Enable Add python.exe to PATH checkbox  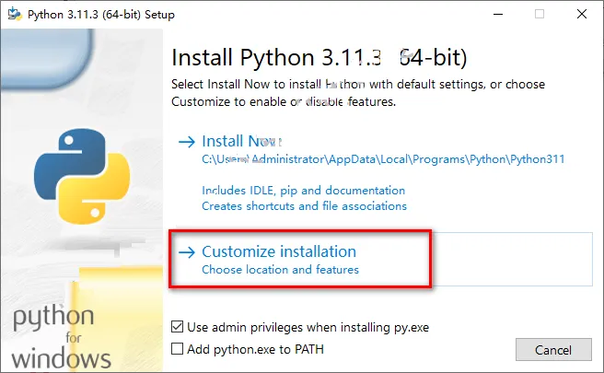tap(177, 349)
